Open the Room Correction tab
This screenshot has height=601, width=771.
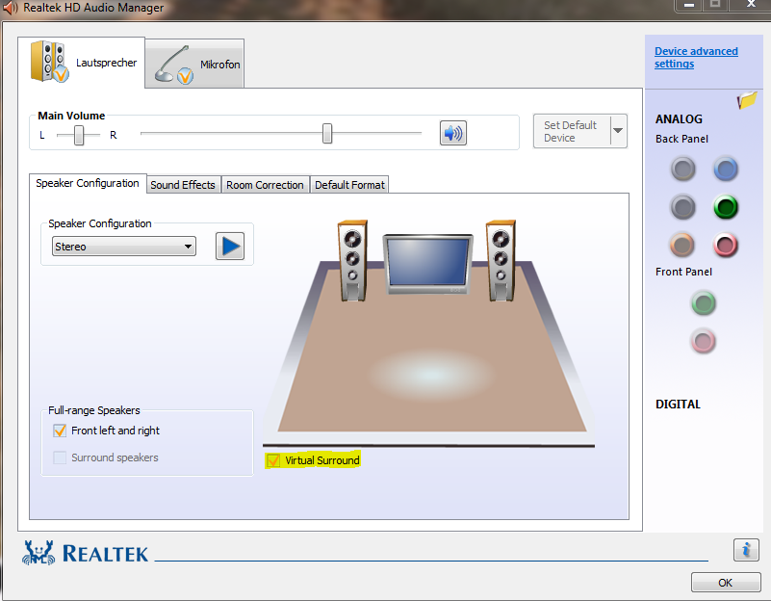click(x=265, y=185)
